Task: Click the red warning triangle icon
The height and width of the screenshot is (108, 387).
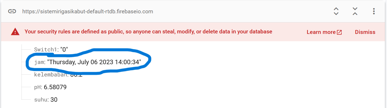Action: (x=15, y=32)
